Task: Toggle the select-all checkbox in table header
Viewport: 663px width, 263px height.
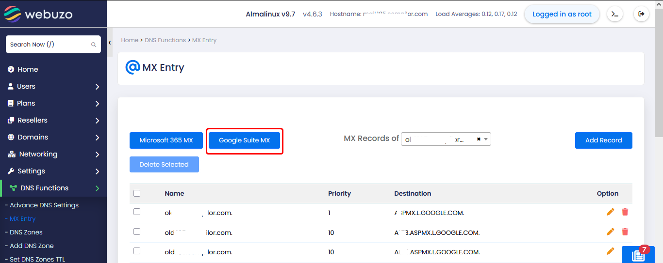Action: tap(137, 193)
